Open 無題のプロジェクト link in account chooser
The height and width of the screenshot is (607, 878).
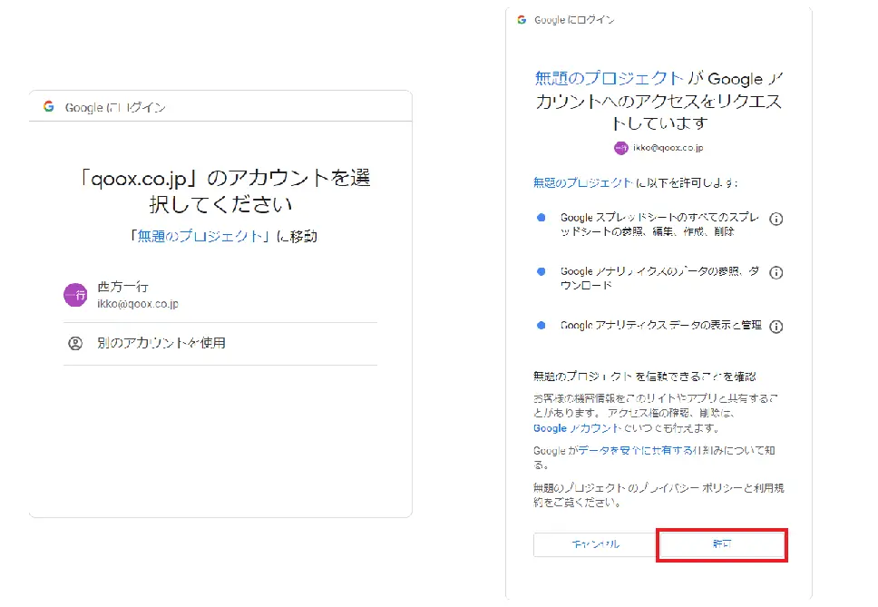[200, 236]
